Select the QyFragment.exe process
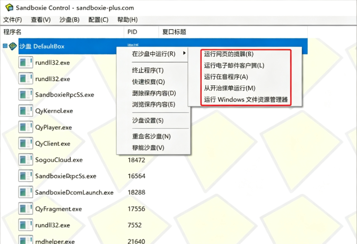Screen dimensions: 357x244 tap(58, 209)
